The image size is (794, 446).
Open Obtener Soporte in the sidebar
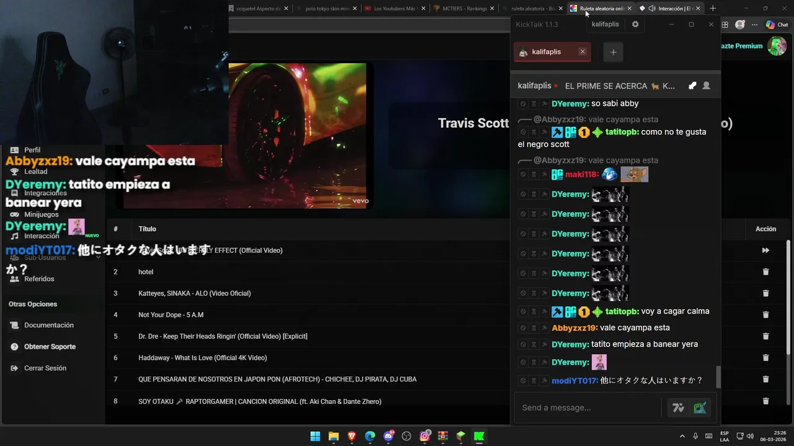pos(50,347)
